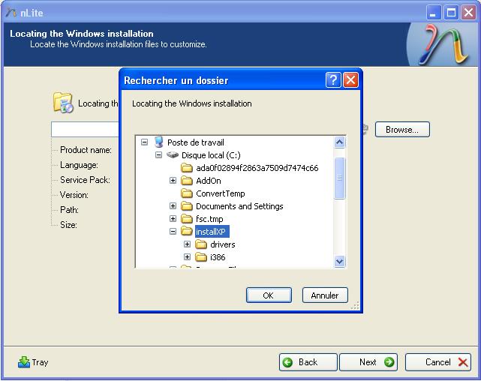Send nLite to Tray

33,362
